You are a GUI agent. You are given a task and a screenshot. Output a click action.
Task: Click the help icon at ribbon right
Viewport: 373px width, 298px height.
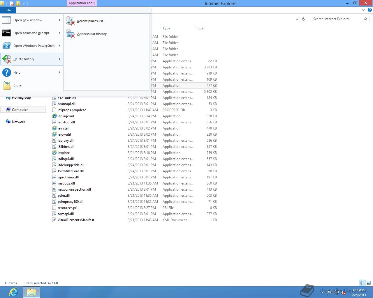370,10
